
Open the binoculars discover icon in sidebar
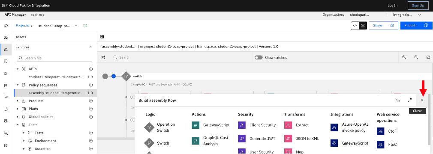click(x=6, y=38)
